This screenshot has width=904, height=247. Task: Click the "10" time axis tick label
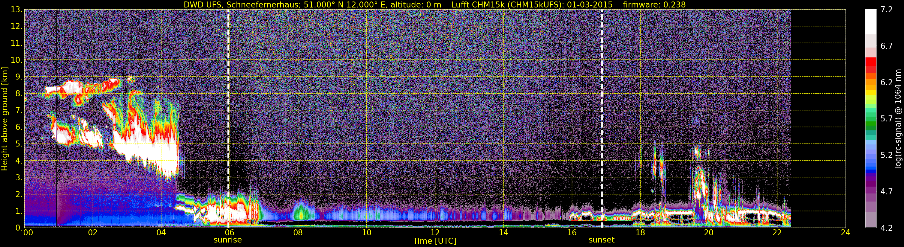pos(366,233)
